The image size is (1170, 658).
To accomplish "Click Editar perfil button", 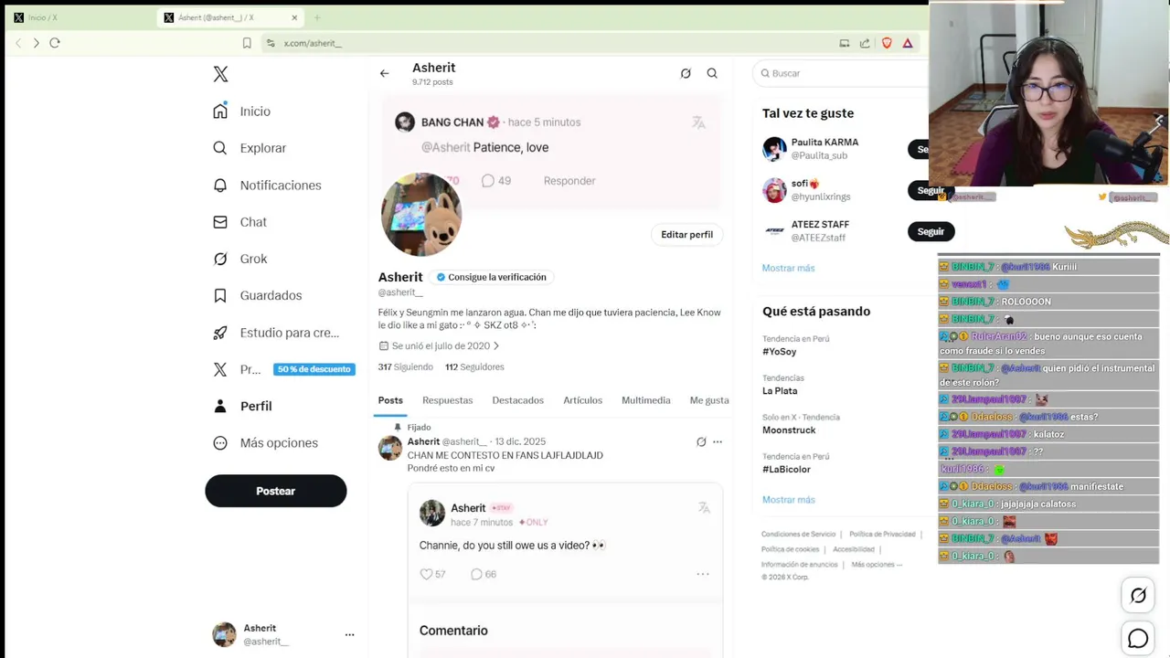I will 687,235.
